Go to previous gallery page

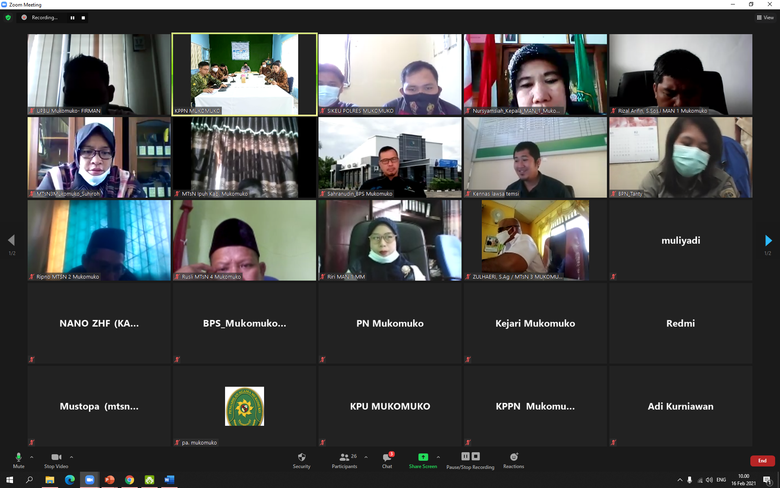coord(11,240)
